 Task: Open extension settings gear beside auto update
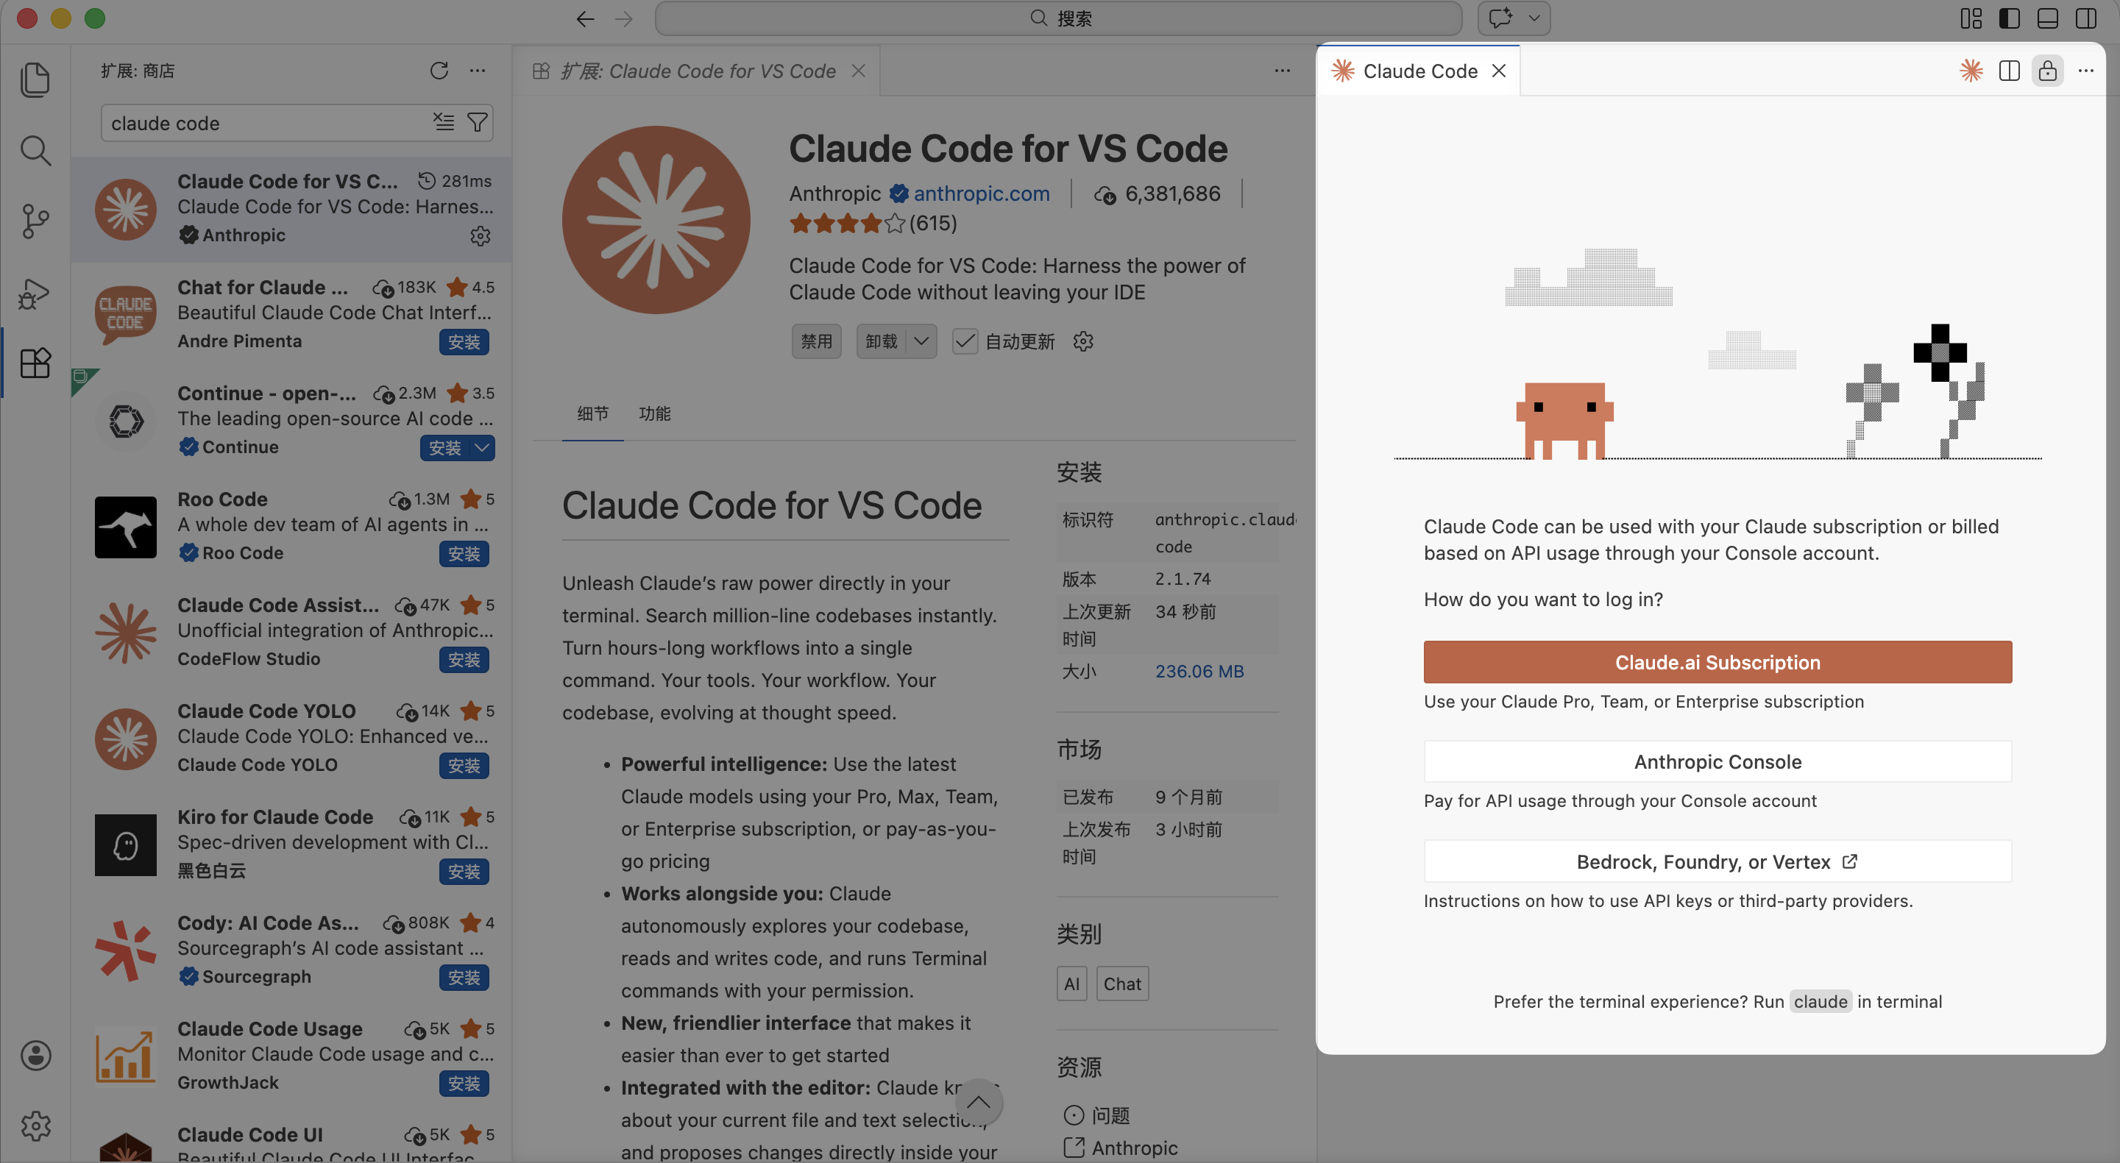[1083, 341]
